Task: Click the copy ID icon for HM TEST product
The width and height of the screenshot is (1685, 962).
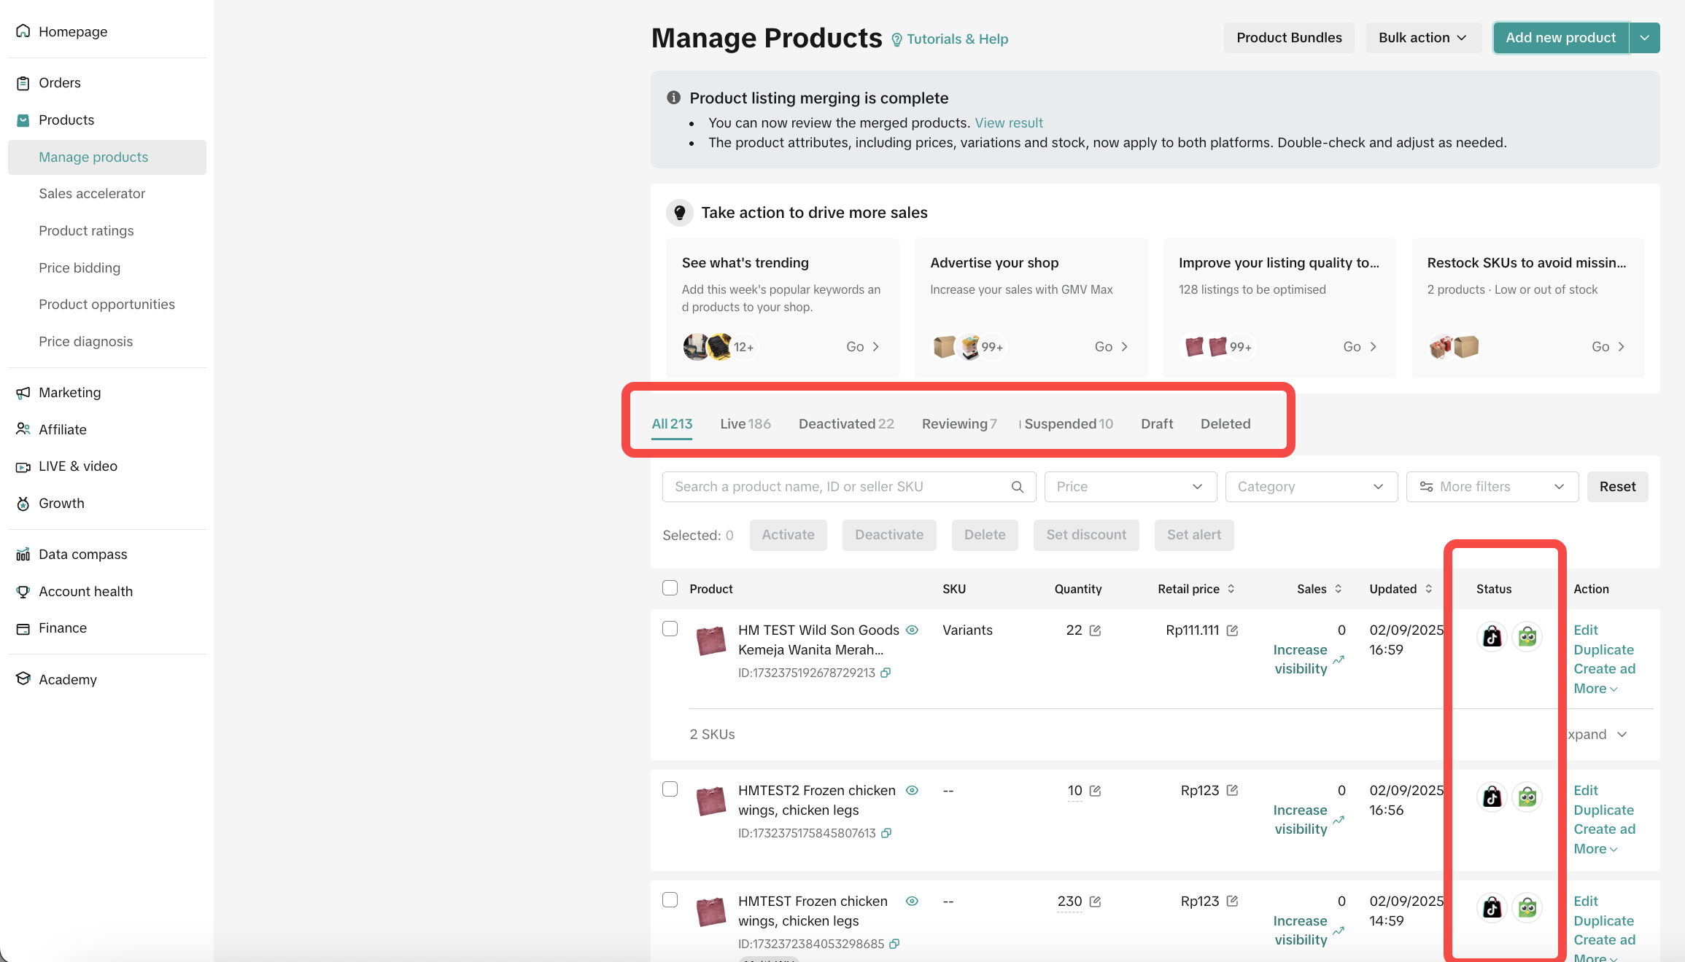Action: (886, 673)
